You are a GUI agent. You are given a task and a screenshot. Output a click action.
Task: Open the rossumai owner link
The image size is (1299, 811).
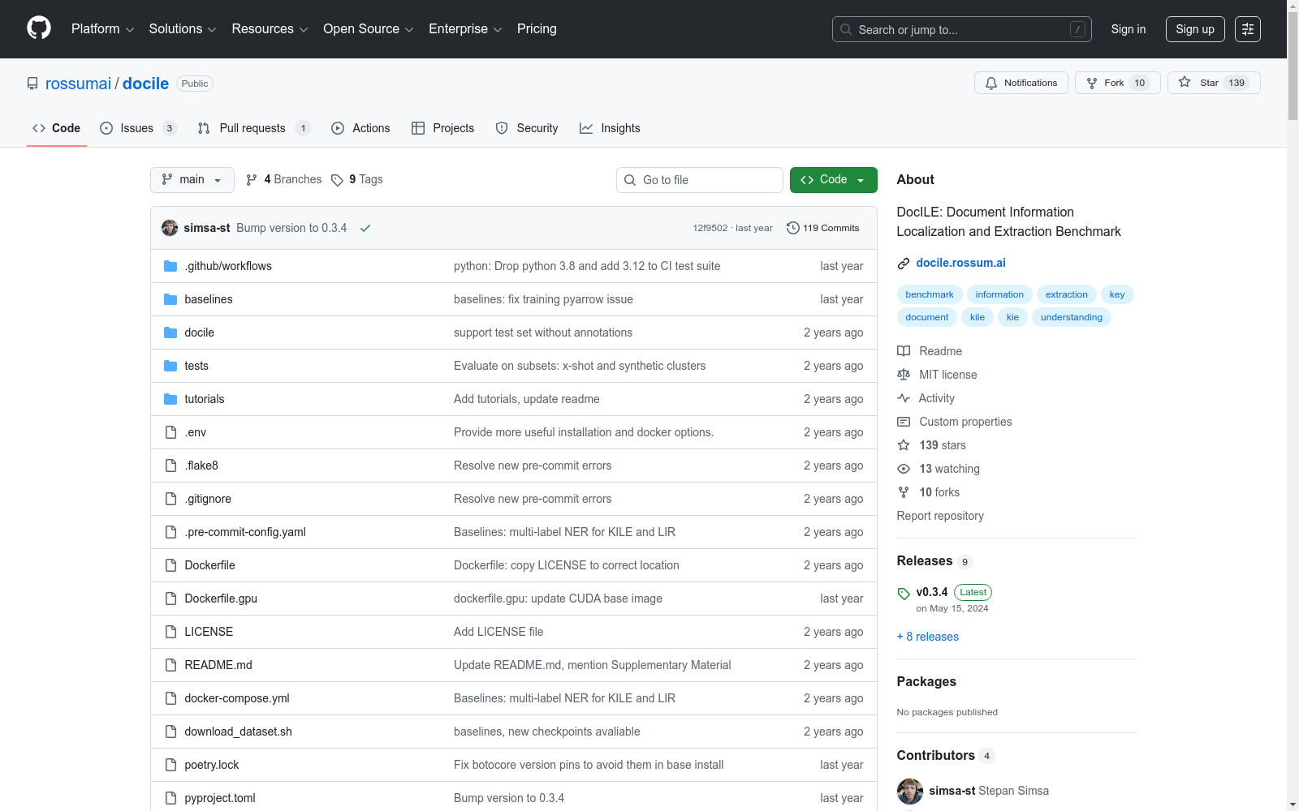(78, 84)
